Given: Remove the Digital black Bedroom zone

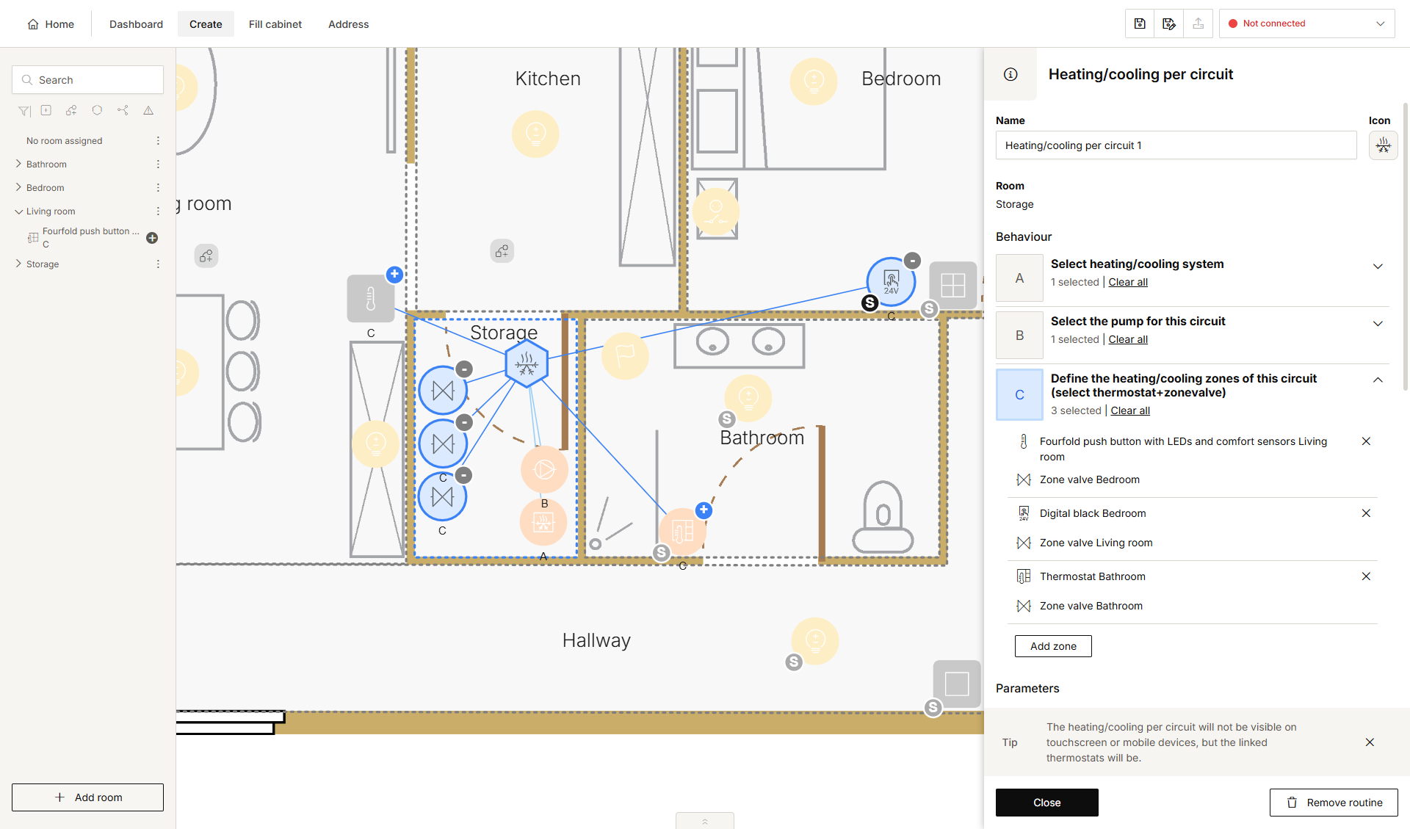Looking at the screenshot, I should [x=1366, y=513].
